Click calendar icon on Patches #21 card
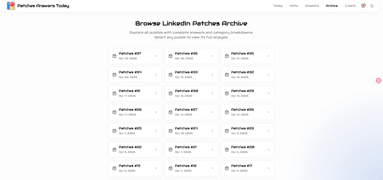Screen dimensions: 383x180 point(170,149)
